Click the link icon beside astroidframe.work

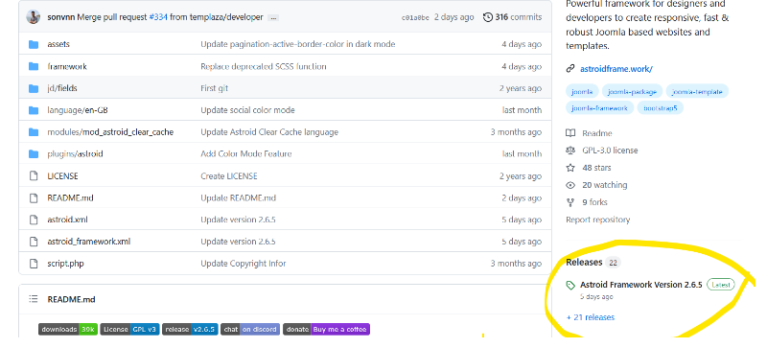coord(570,69)
